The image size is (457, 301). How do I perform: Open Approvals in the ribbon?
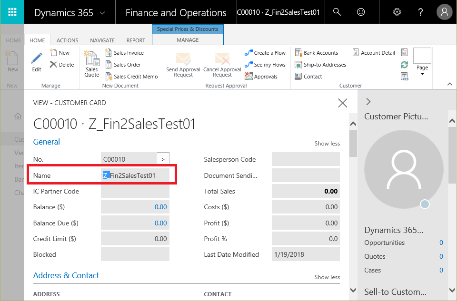261,77
